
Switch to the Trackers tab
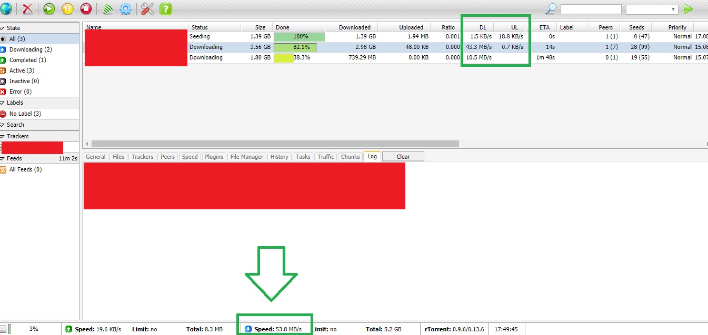coord(142,157)
